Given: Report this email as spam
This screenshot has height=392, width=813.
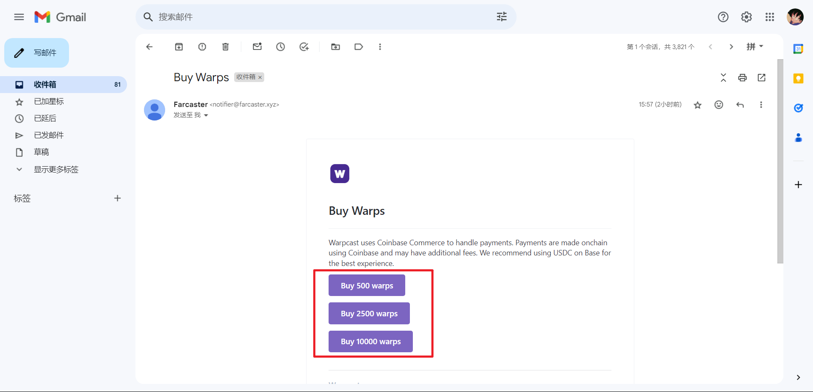Looking at the screenshot, I should click(x=202, y=47).
